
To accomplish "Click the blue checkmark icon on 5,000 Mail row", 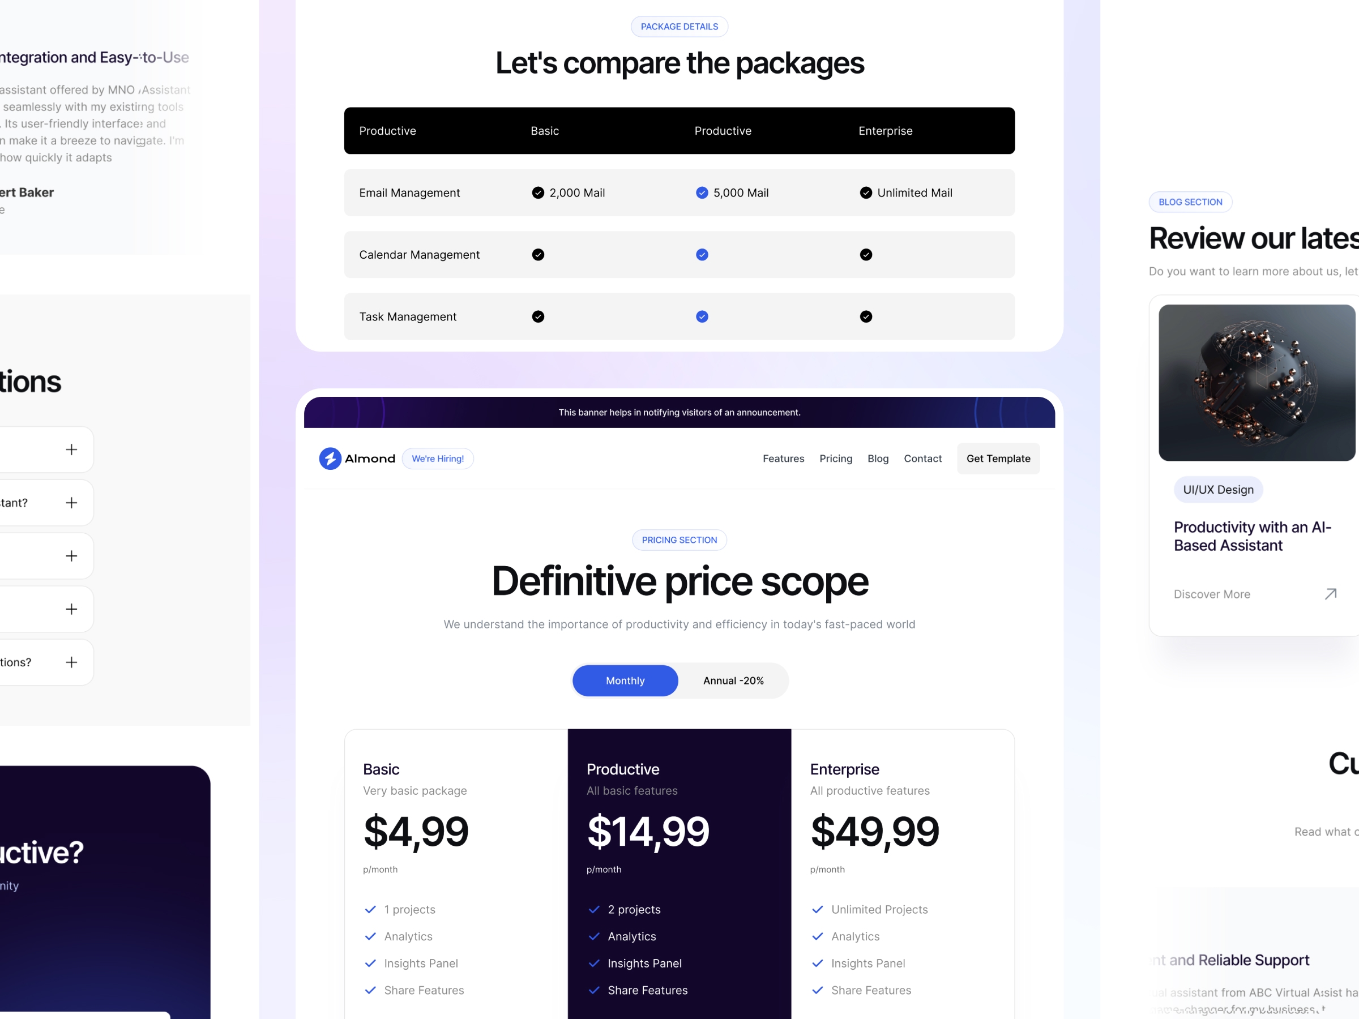I will tap(702, 192).
